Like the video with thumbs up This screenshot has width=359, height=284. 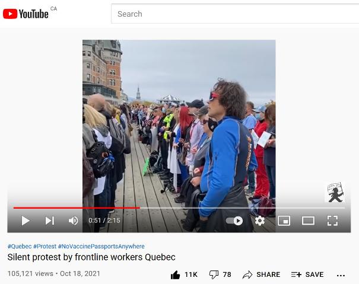(176, 275)
